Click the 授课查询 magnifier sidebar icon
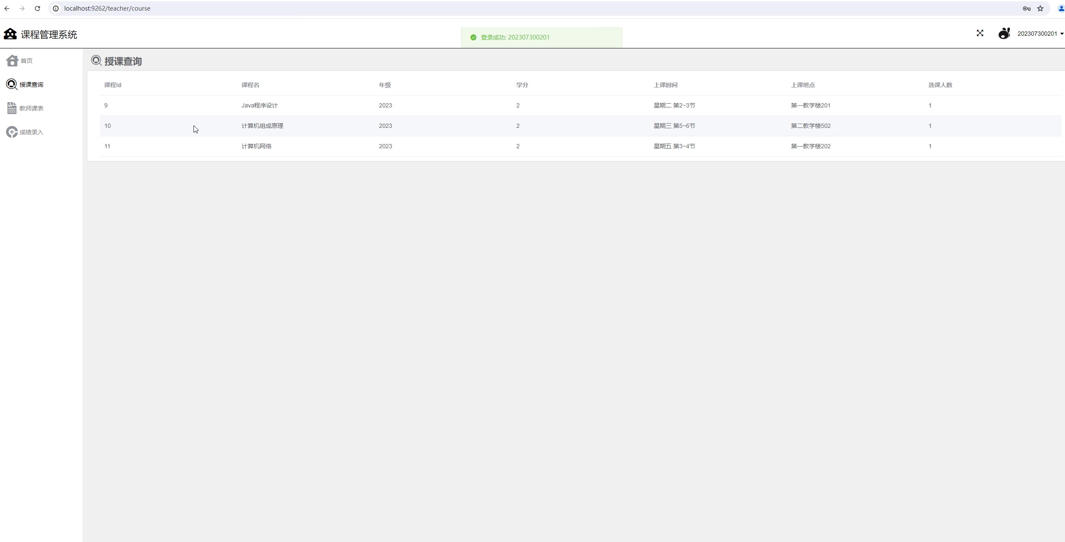1065x542 pixels. (x=12, y=85)
